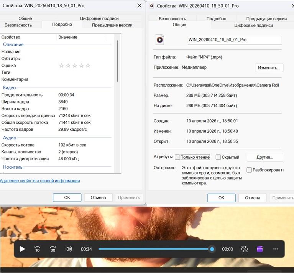Select the Теги property row

pyautogui.click(x=57, y=72)
